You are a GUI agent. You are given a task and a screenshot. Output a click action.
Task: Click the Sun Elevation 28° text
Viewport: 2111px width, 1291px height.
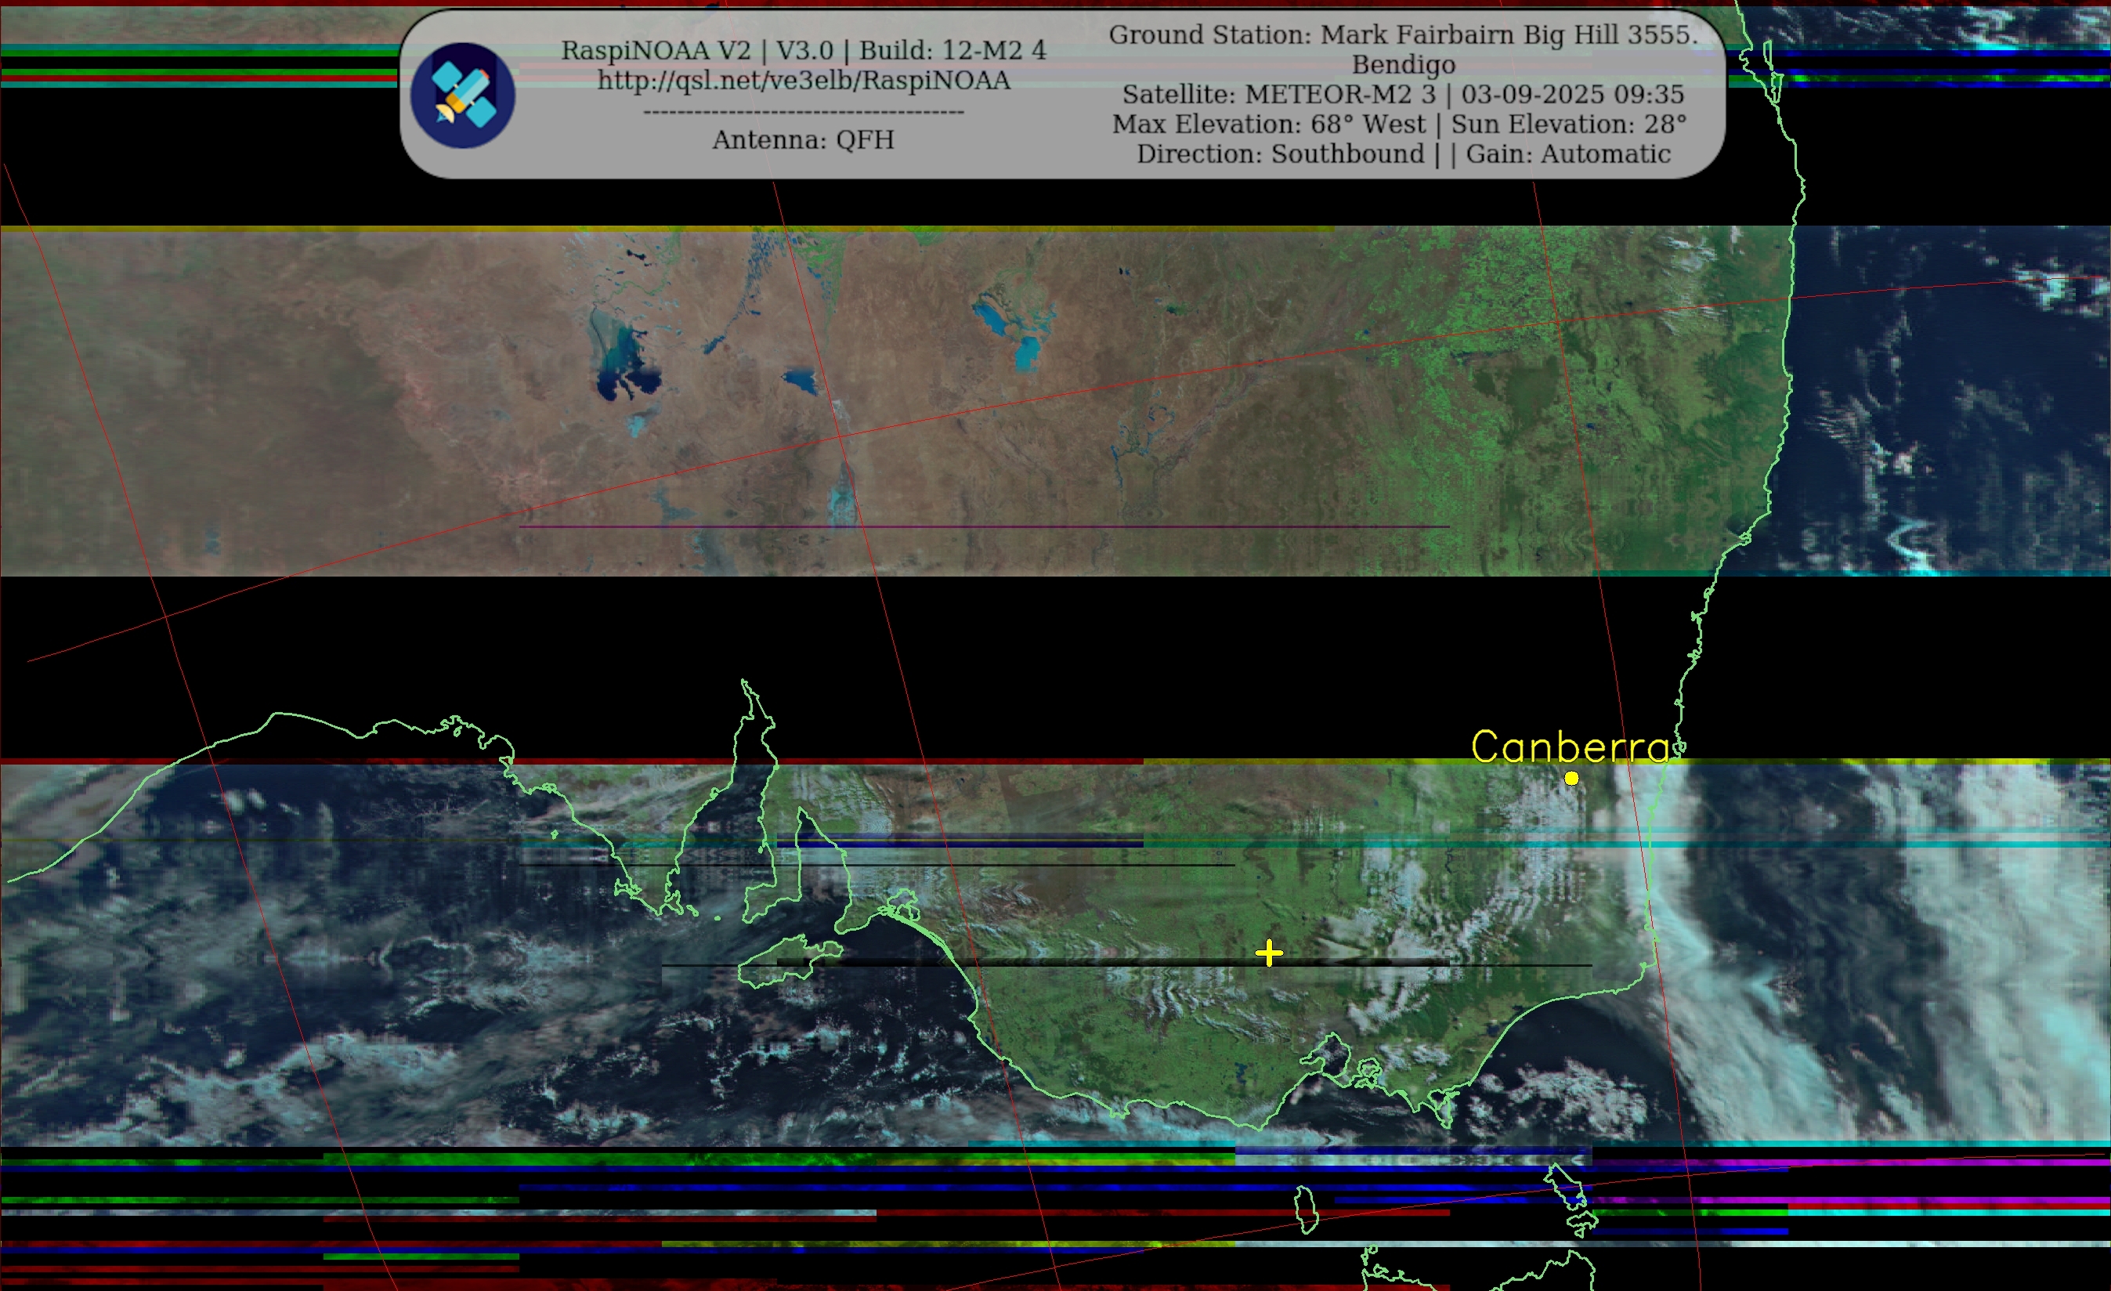[1568, 125]
